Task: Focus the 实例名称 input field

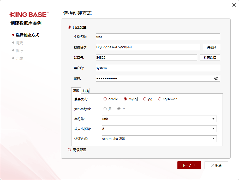Action: (x=158, y=37)
